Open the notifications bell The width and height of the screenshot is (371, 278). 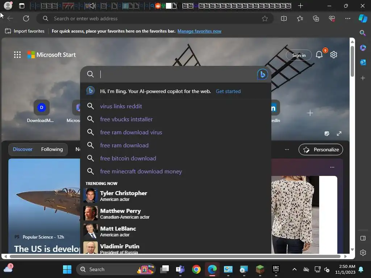click(x=319, y=55)
